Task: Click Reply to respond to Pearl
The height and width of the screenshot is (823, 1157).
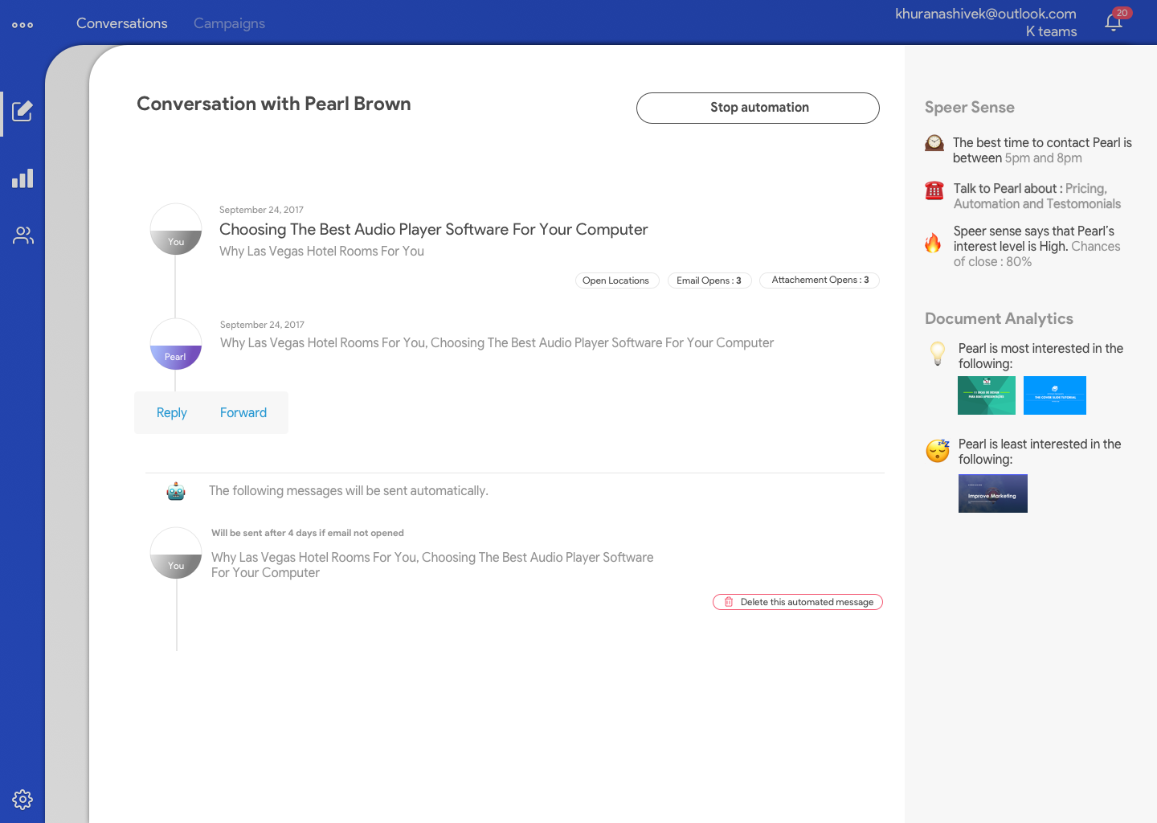Action: pos(171,412)
